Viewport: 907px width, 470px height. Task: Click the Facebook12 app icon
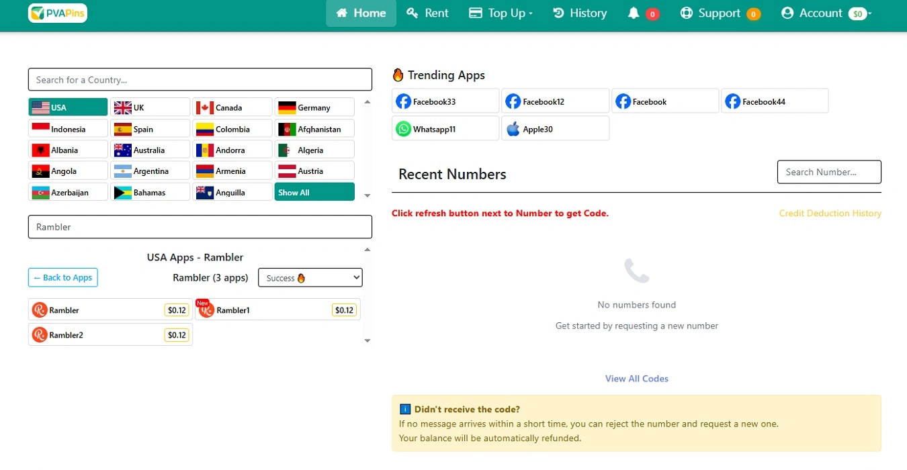513,101
